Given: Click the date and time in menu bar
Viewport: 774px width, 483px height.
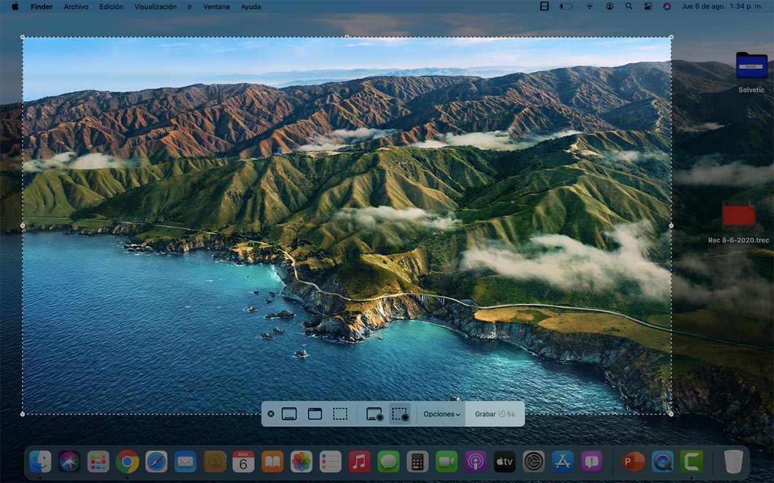Looking at the screenshot, I should click(x=724, y=6).
